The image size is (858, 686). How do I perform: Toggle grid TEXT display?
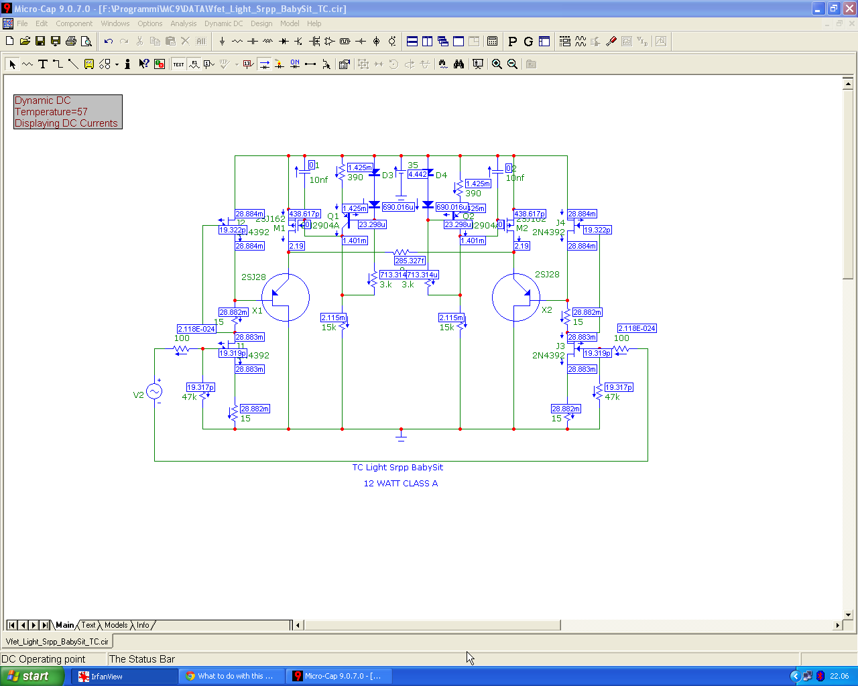click(178, 64)
